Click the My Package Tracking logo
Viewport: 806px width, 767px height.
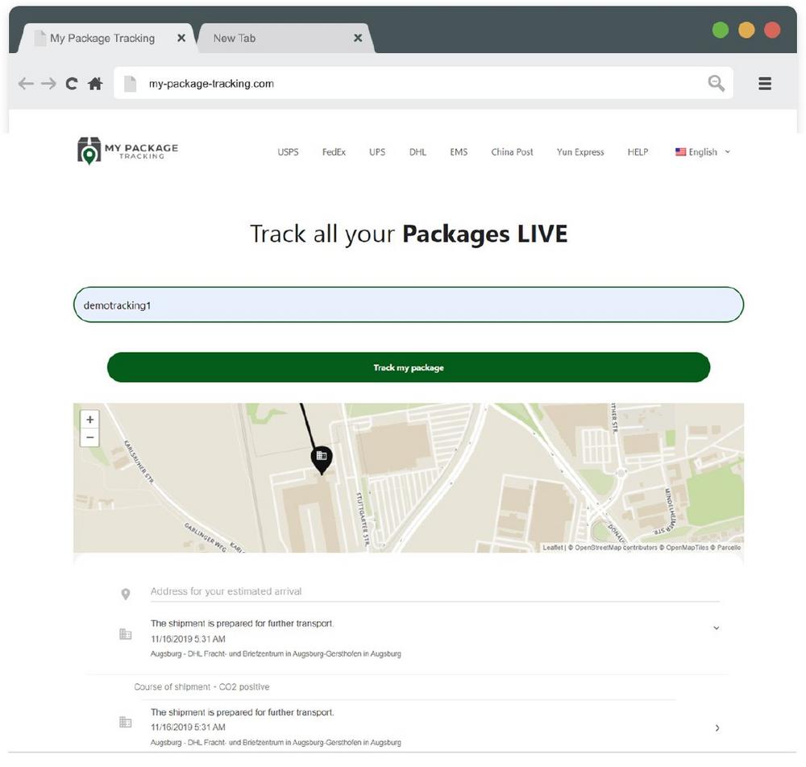pyautogui.click(x=127, y=151)
